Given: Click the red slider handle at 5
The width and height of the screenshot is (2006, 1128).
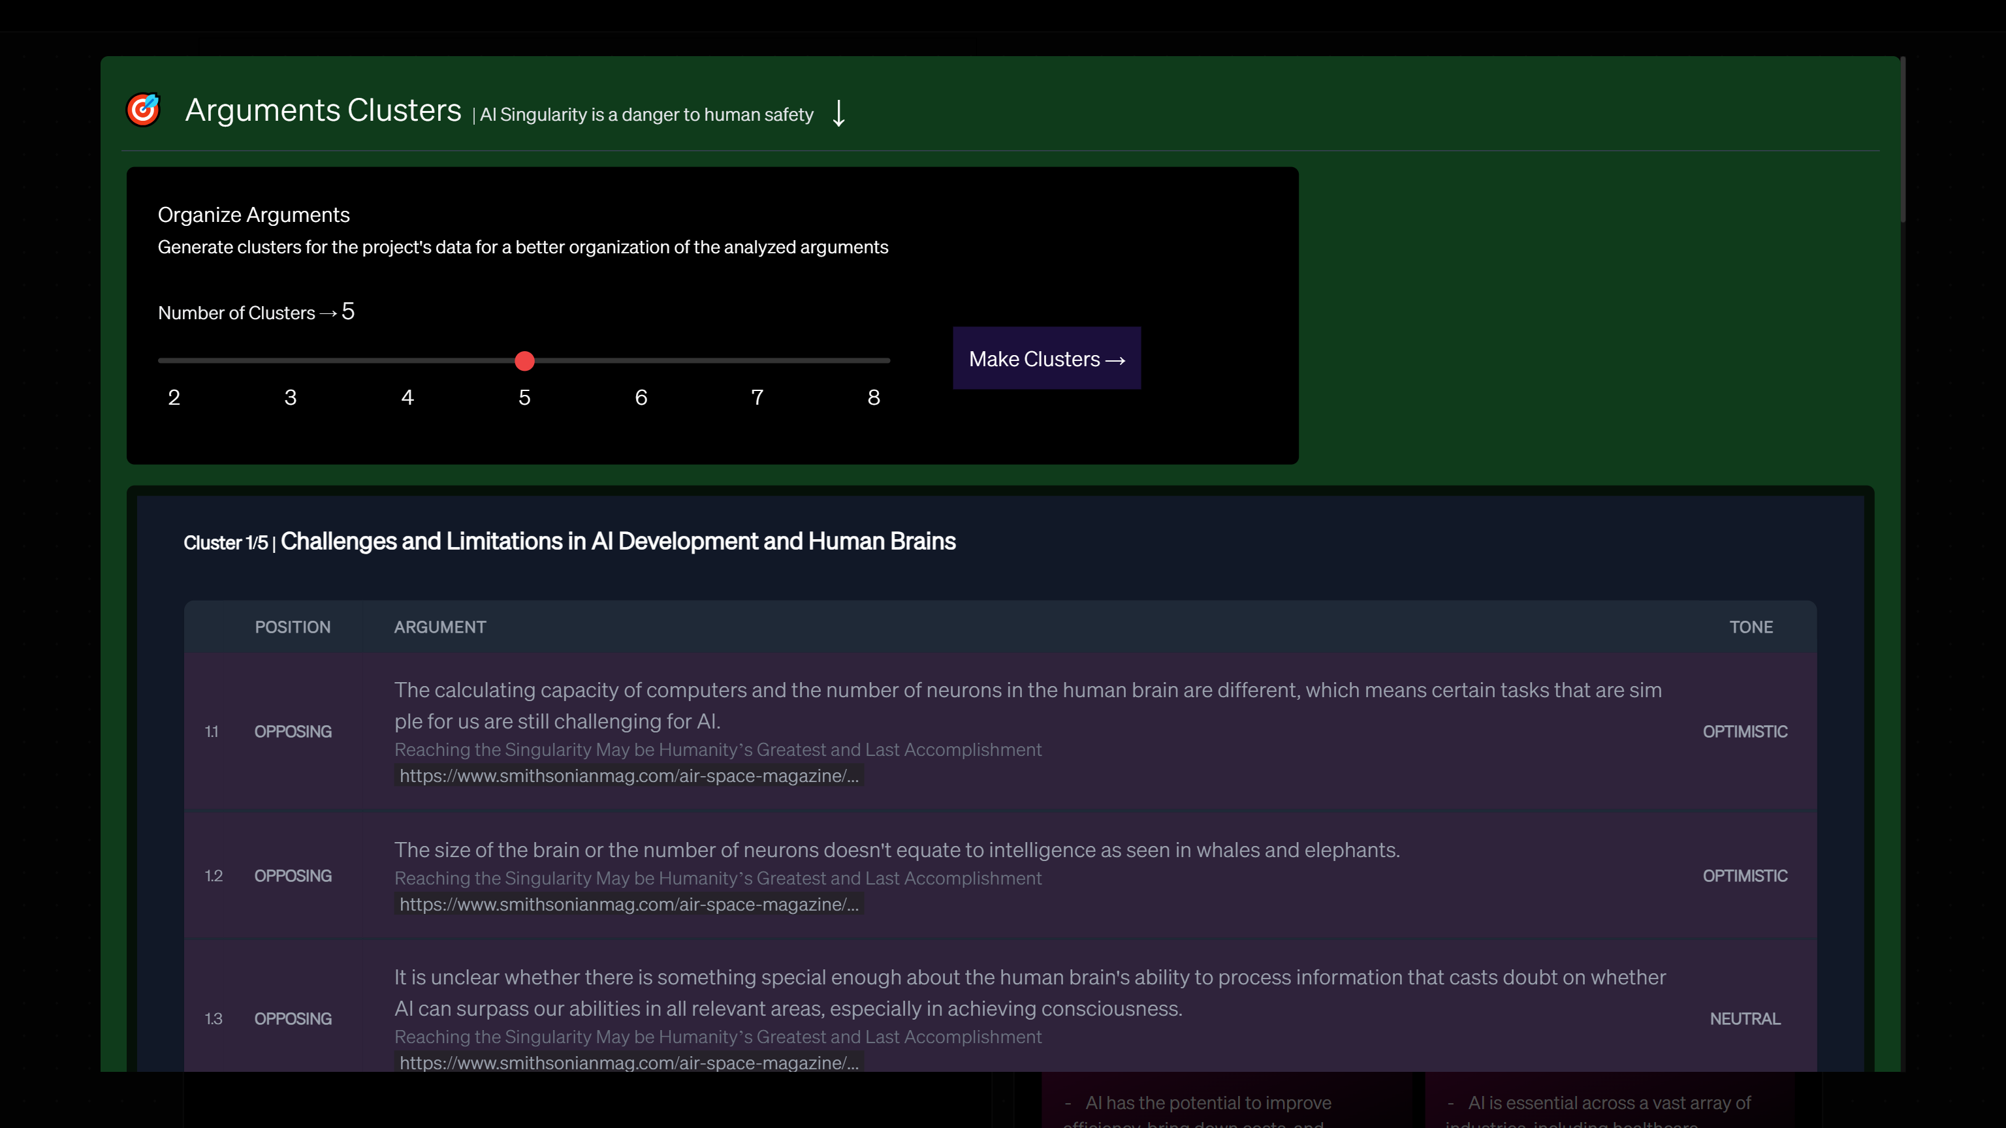Looking at the screenshot, I should (524, 361).
